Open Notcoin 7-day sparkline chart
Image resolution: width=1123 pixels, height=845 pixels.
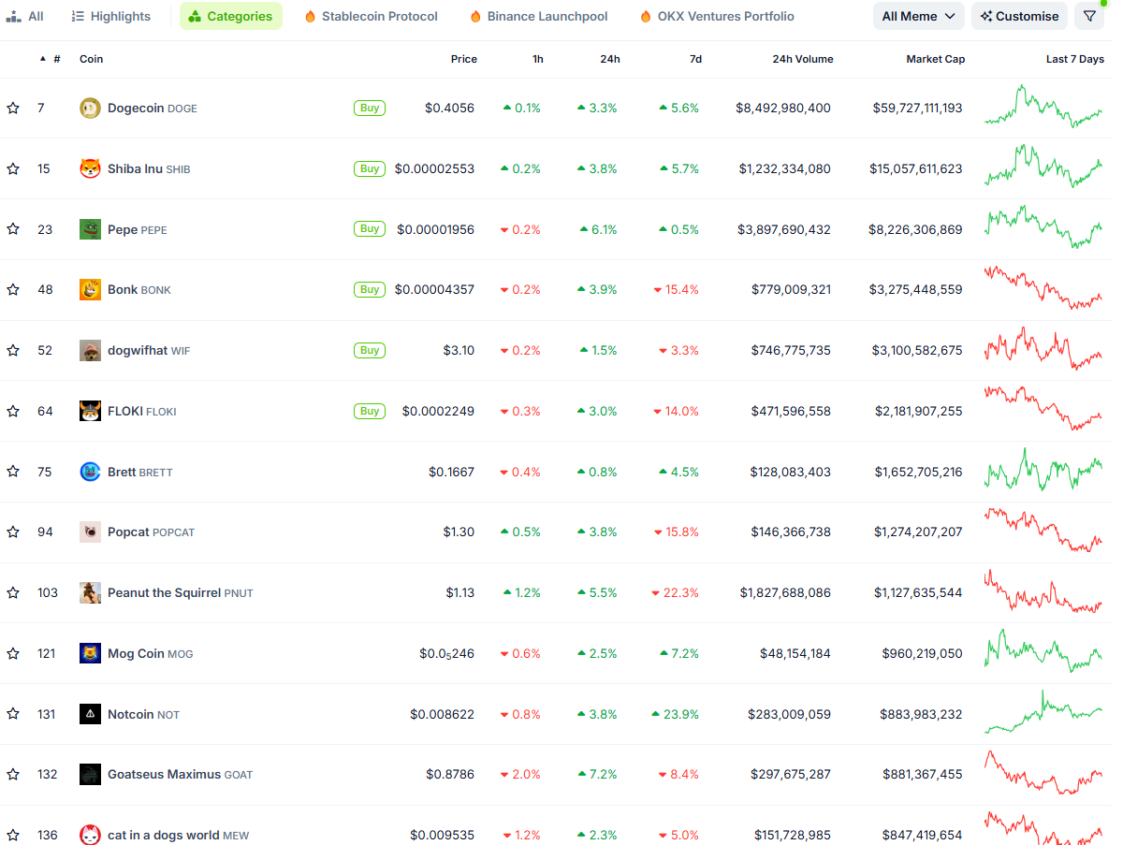coord(1043,712)
